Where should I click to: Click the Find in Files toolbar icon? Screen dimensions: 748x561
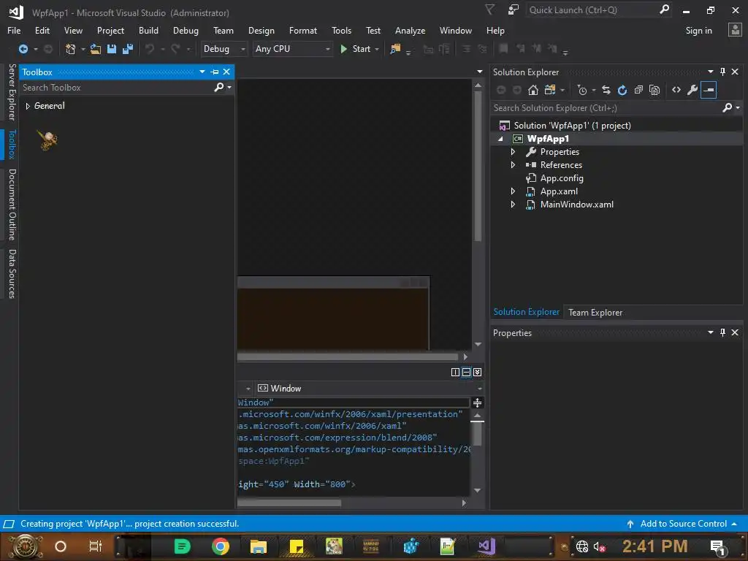(x=395, y=49)
